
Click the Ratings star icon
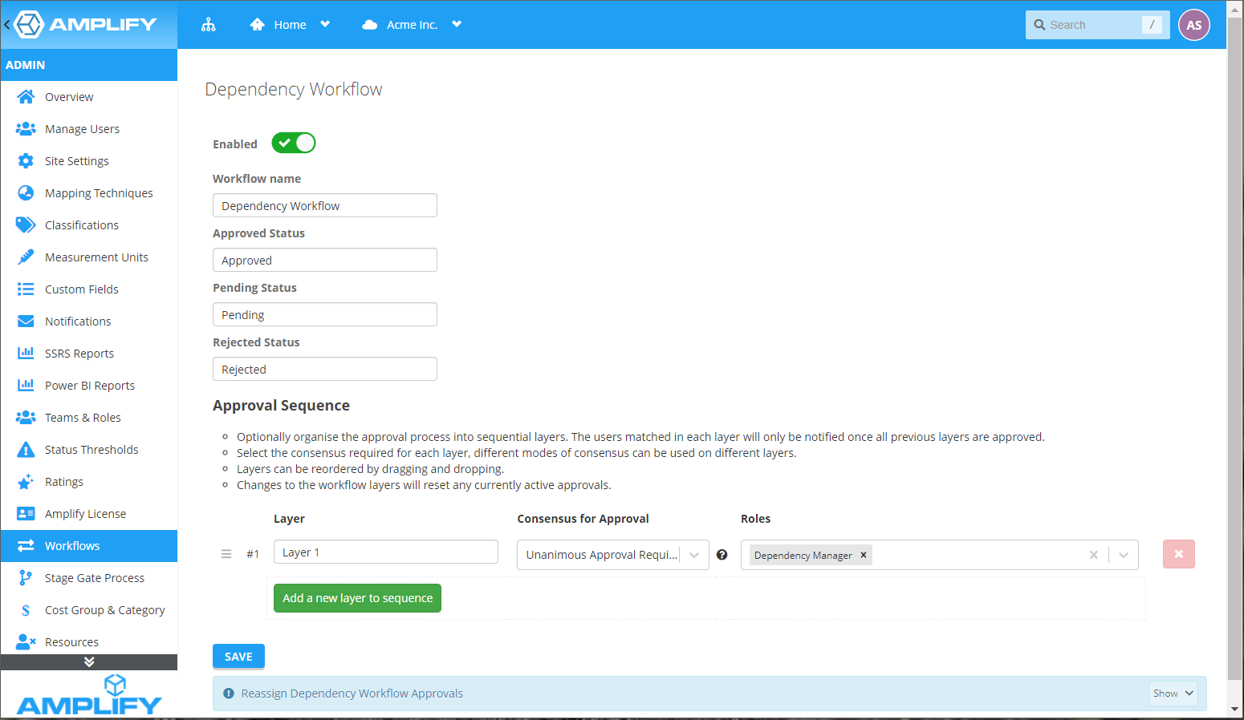pyautogui.click(x=26, y=481)
